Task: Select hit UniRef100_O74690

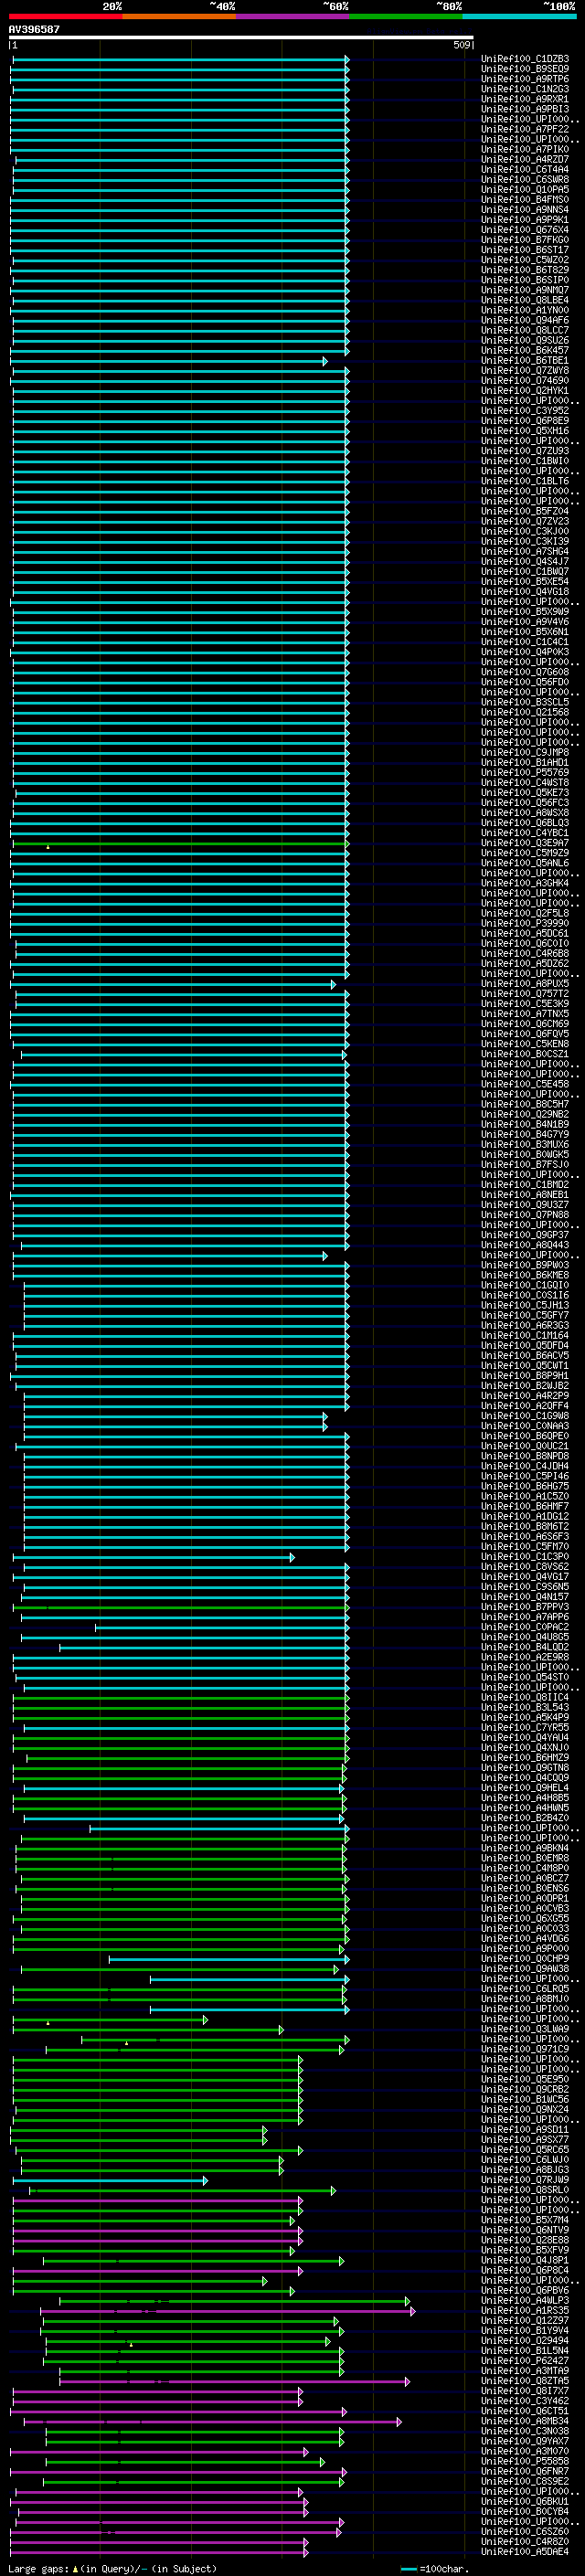Action: [x=524, y=381]
